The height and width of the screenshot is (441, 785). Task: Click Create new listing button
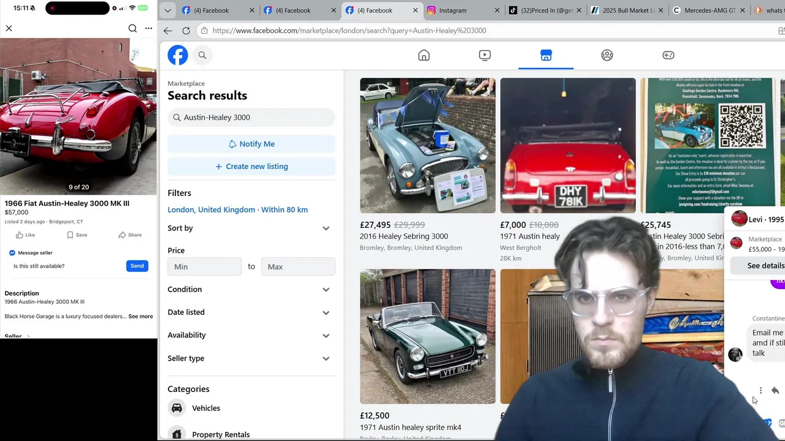coord(251,167)
